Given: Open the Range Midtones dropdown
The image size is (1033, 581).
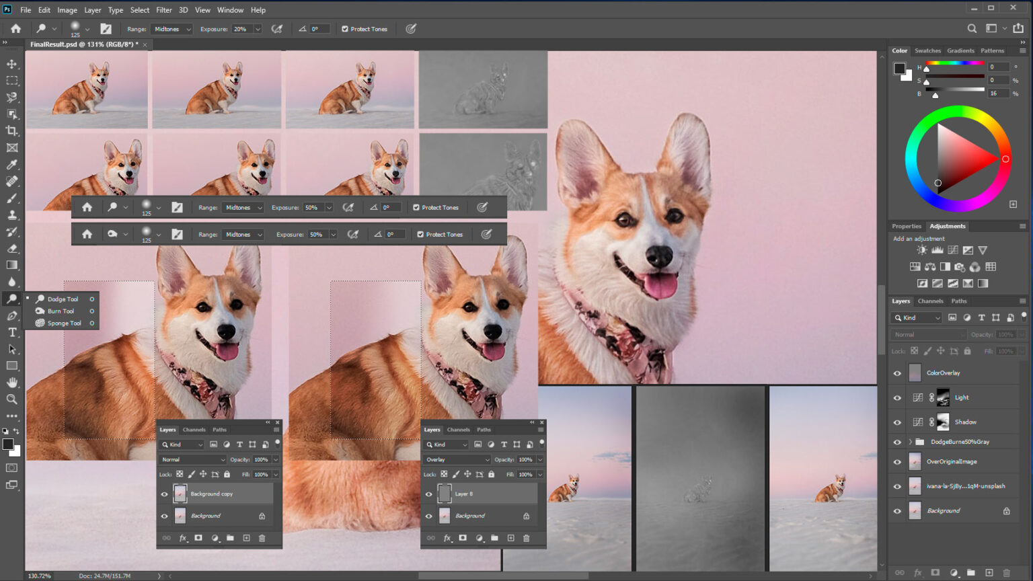Looking at the screenshot, I should point(172,29).
